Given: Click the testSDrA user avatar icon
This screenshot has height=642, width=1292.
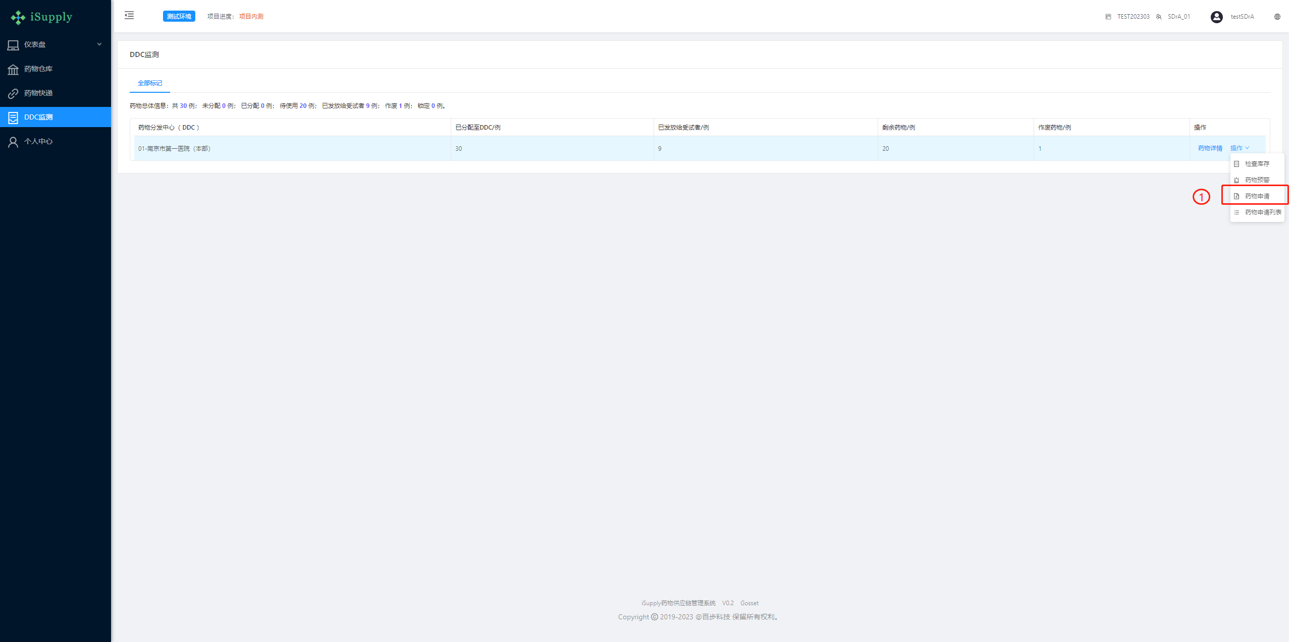Looking at the screenshot, I should (1216, 17).
